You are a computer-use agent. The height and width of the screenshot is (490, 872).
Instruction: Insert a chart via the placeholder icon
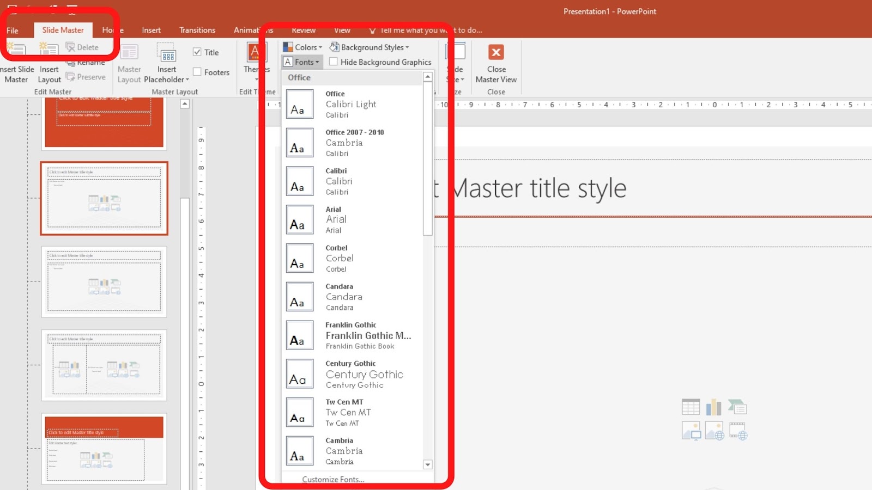point(714,407)
